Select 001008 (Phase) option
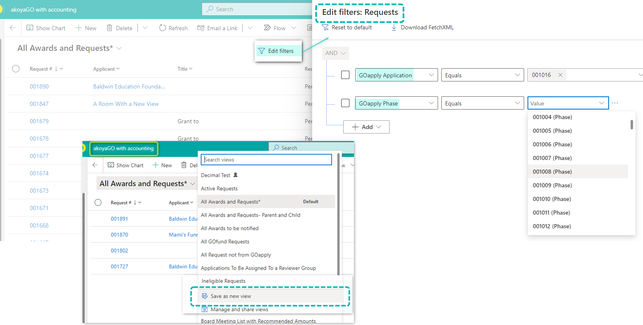 pos(578,172)
